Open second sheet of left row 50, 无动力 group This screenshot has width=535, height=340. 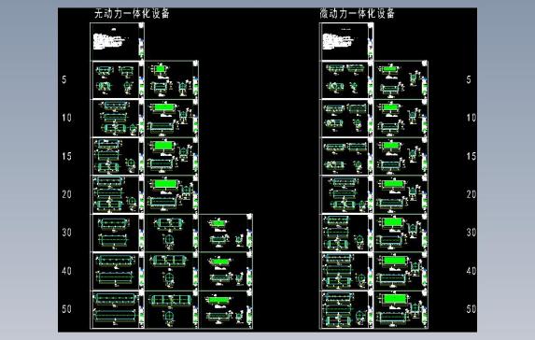pos(172,310)
